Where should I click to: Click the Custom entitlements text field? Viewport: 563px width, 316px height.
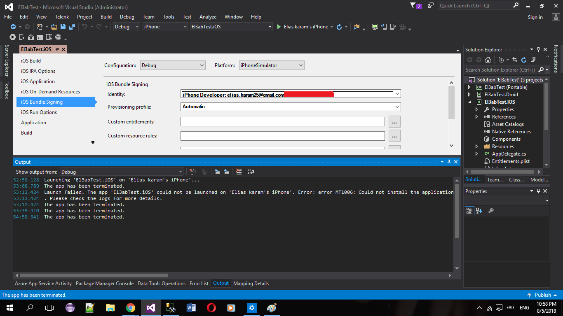click(x=283, y=122)
